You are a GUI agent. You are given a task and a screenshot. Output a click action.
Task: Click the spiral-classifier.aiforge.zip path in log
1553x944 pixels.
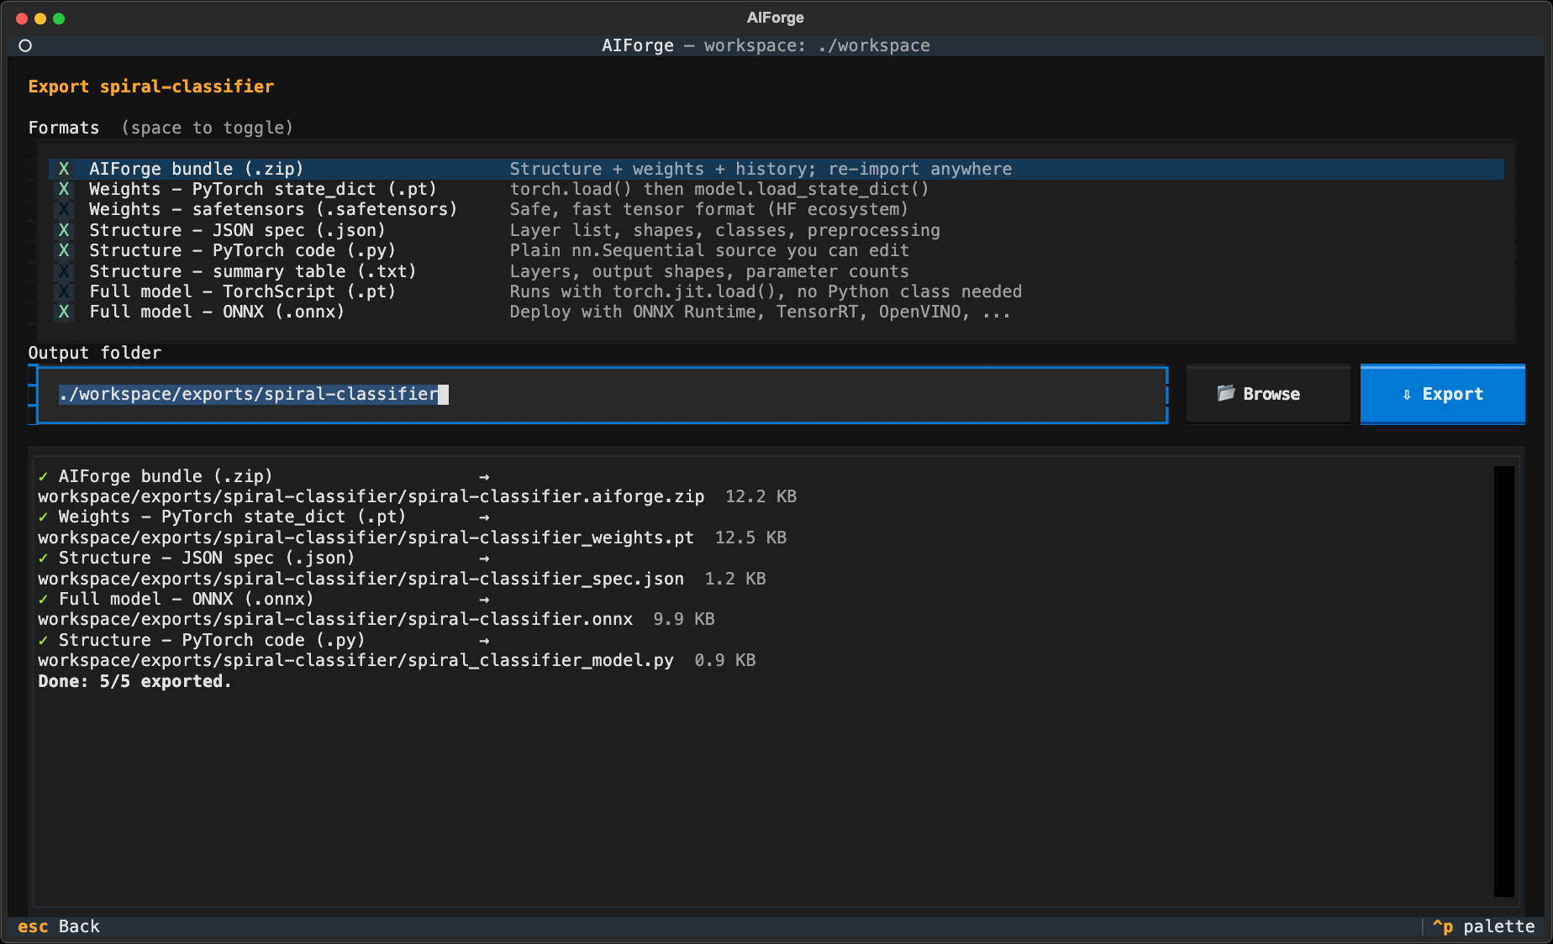coord(371,496)
